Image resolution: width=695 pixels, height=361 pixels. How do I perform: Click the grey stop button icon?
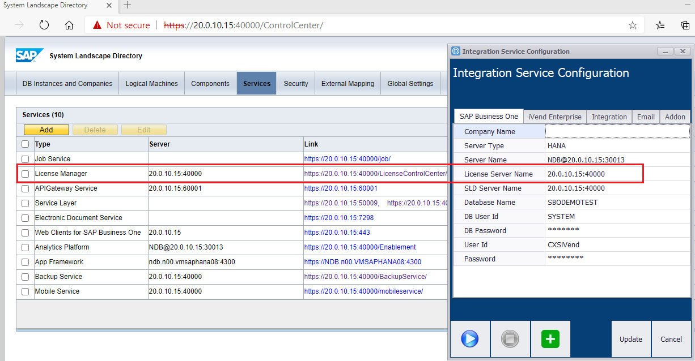click(510, 339)
